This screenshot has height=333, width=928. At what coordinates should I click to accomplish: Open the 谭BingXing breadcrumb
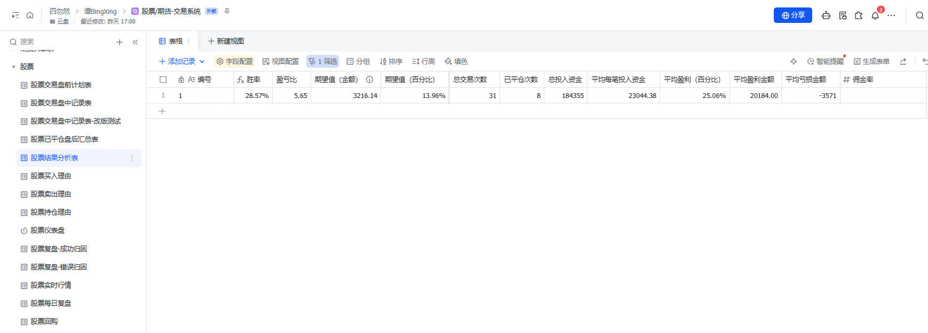tap(100, 11)
